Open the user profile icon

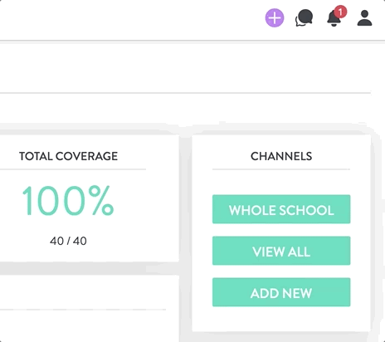[364, 18]
